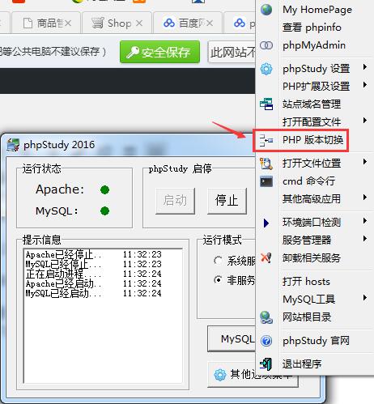374x404 pixels.
Task: Click the 停止 button
Action: tap(227, 201)
